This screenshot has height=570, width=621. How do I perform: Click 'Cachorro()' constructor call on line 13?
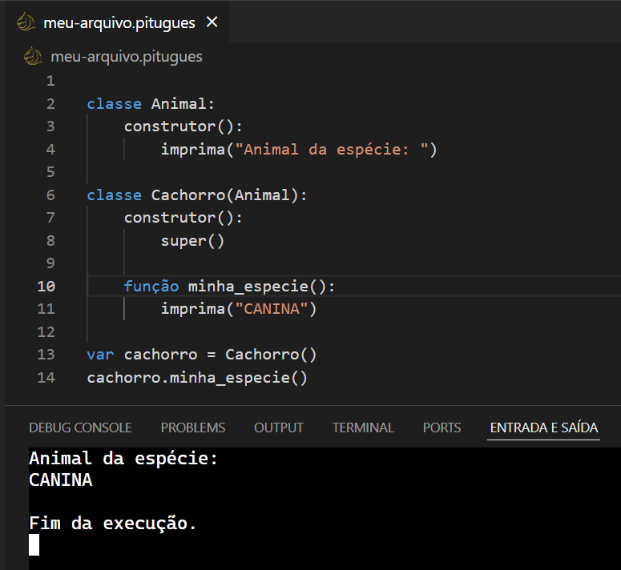coord(271,355)
